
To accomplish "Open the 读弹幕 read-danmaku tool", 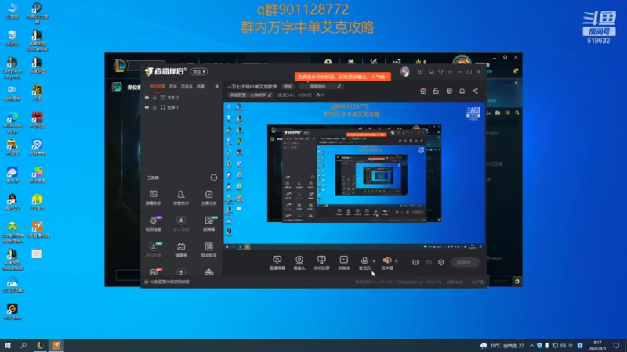I will pos(208,224).
